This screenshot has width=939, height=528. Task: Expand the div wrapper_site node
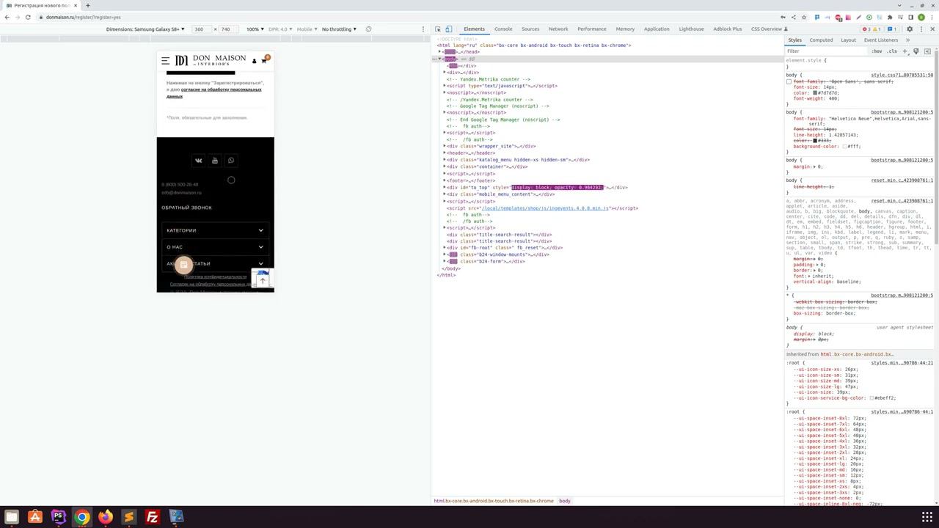445,146
